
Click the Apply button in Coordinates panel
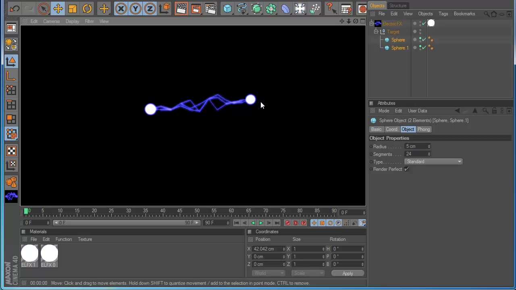pyautogui.click(x=347, y=273)
